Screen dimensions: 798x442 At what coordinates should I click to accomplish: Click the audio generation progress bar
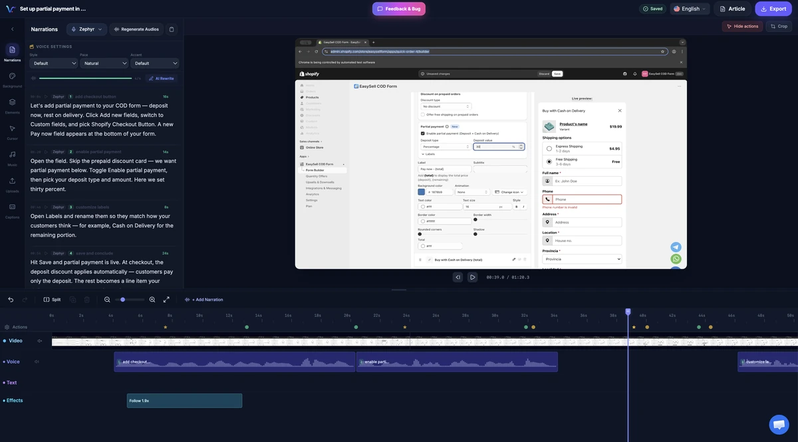click(x=85, y=78)
